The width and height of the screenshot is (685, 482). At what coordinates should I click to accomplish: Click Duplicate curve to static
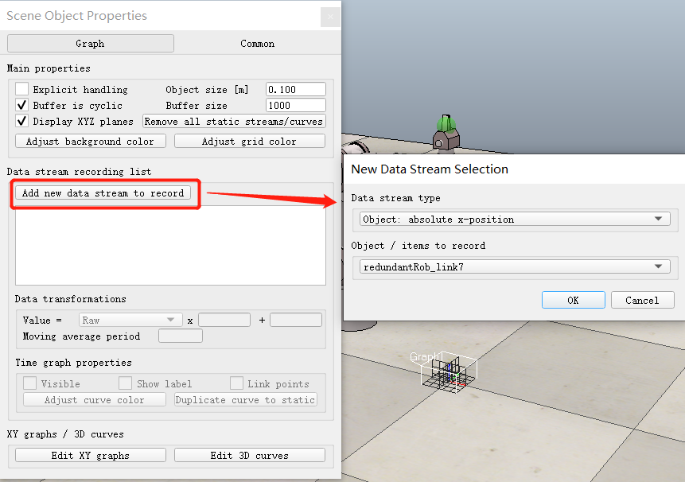tap(246, 399)
